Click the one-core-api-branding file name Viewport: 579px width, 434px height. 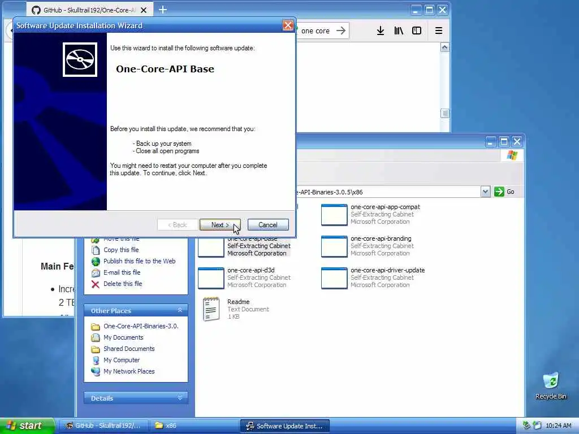[381, 239]
